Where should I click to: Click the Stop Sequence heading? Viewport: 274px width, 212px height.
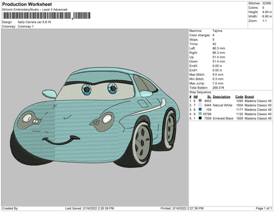point(200,93)
